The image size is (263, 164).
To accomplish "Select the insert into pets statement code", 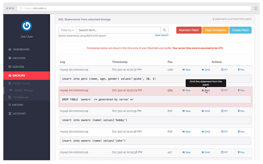I will 155,79.
